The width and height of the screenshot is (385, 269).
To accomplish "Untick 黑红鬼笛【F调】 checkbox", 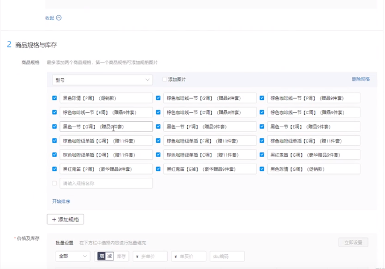I will [55, 169].
